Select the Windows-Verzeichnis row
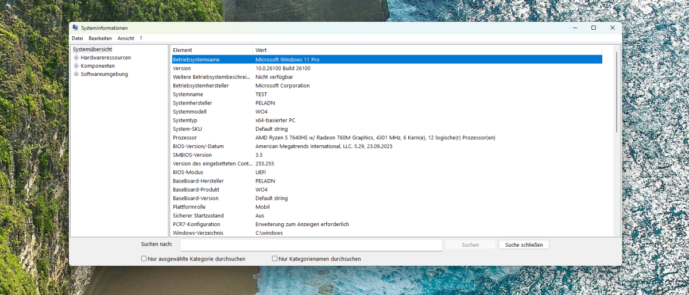This screenshot has height=295, width=689. pyautogui.click(x=386, y=233)
